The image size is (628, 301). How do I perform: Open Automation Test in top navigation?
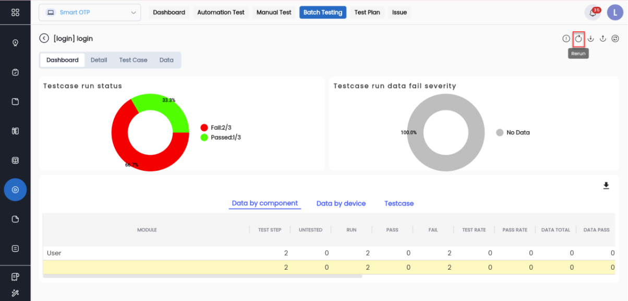point(221,12)
